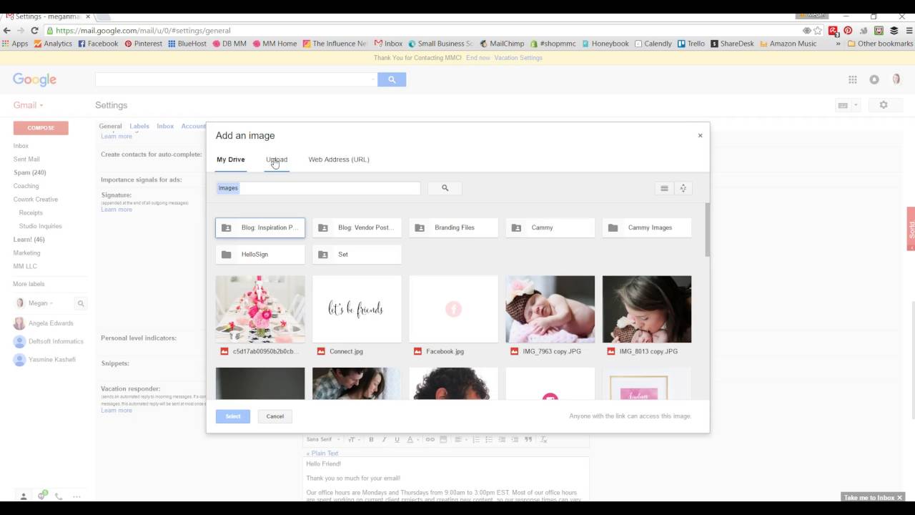The image size is (915, 515).
Task: Select the Connect.jpg thumbnail
Action: click(x=357, y=309)
